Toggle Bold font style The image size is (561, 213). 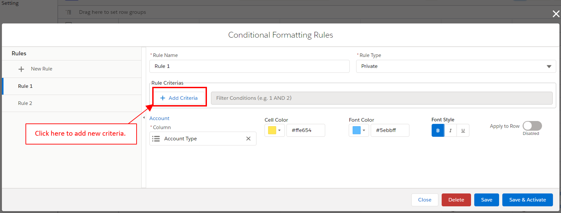(438, 130)
